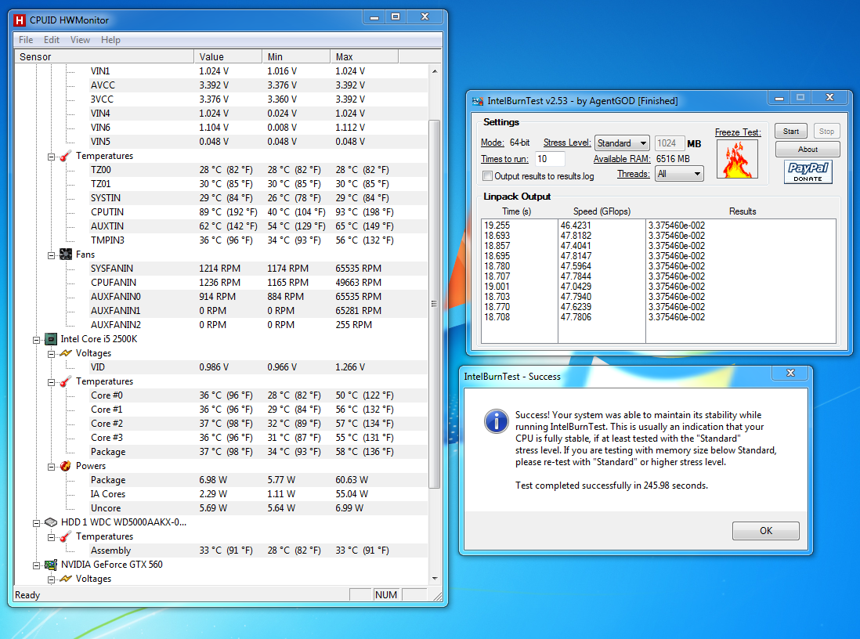860x639 pixels.
Task: Collapse the NVIDIA GeForce GTX 560 node
Action: click(36, 565)
